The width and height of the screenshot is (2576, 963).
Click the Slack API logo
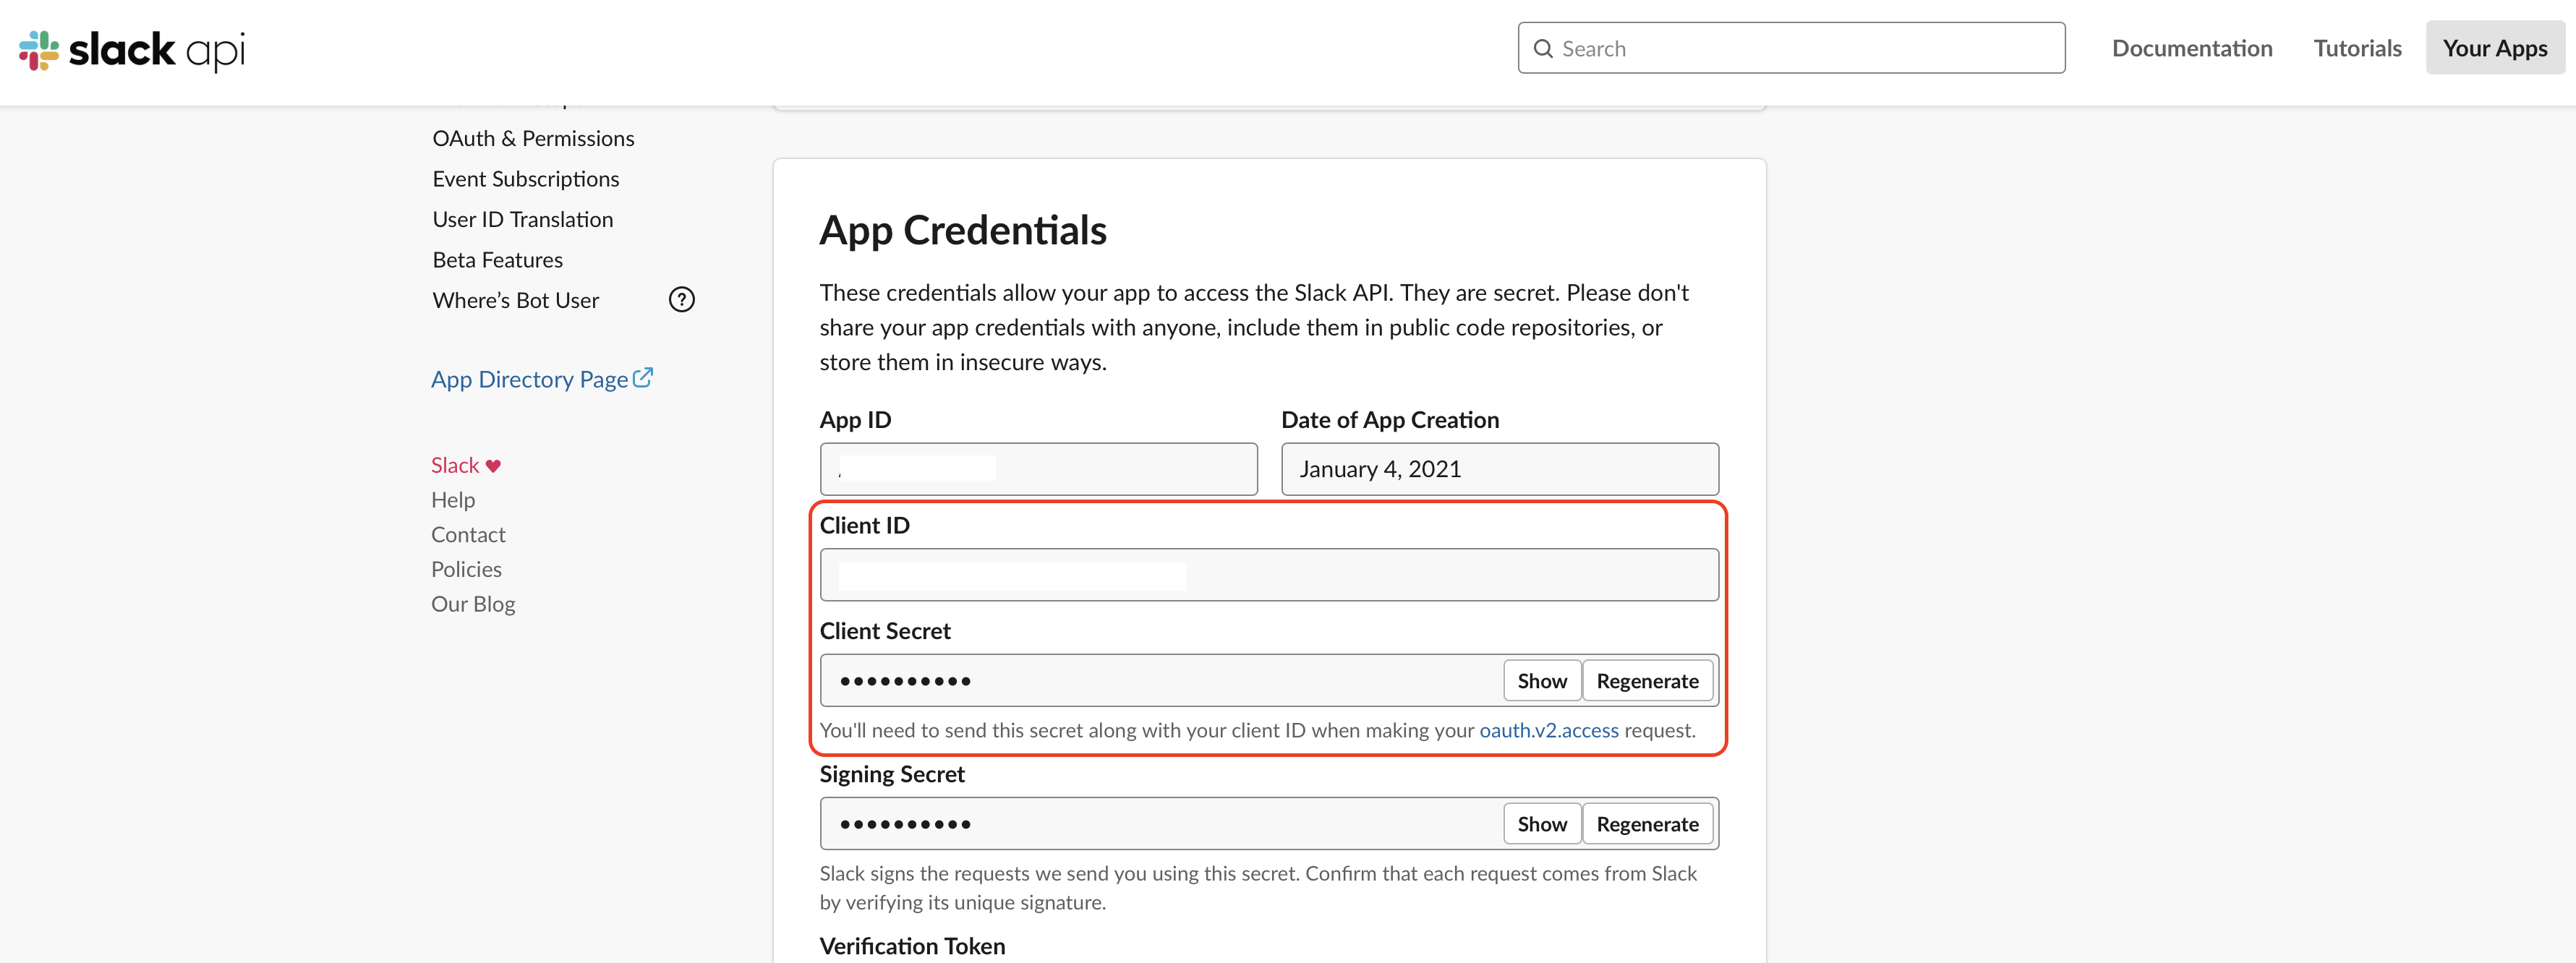[130, 49]
